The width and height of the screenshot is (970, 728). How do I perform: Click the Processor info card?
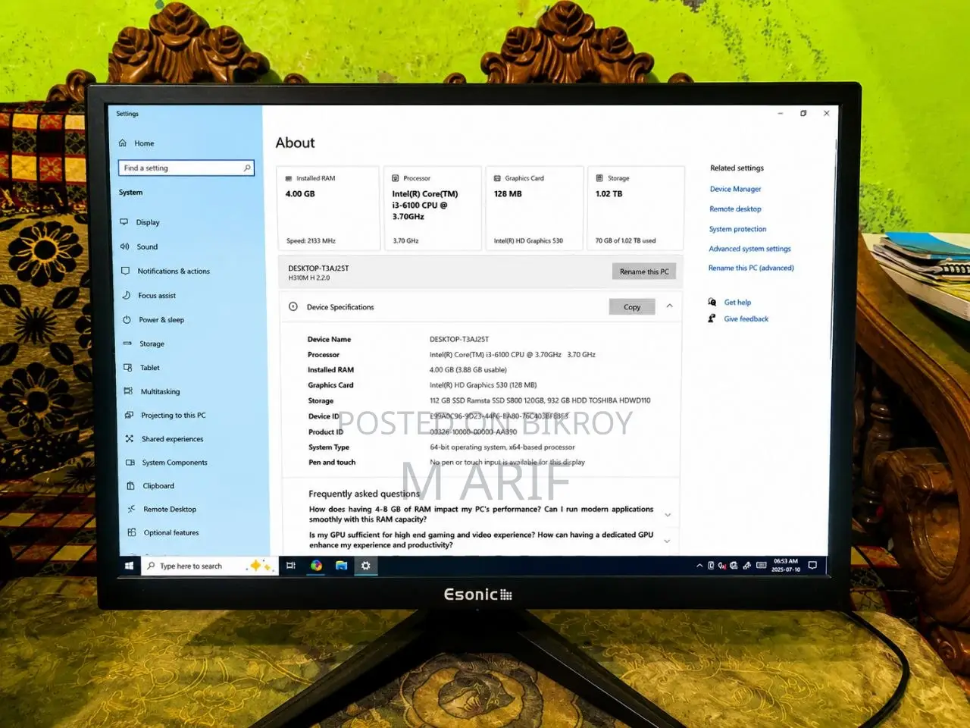pyautogui.click(x=433, y=209)
